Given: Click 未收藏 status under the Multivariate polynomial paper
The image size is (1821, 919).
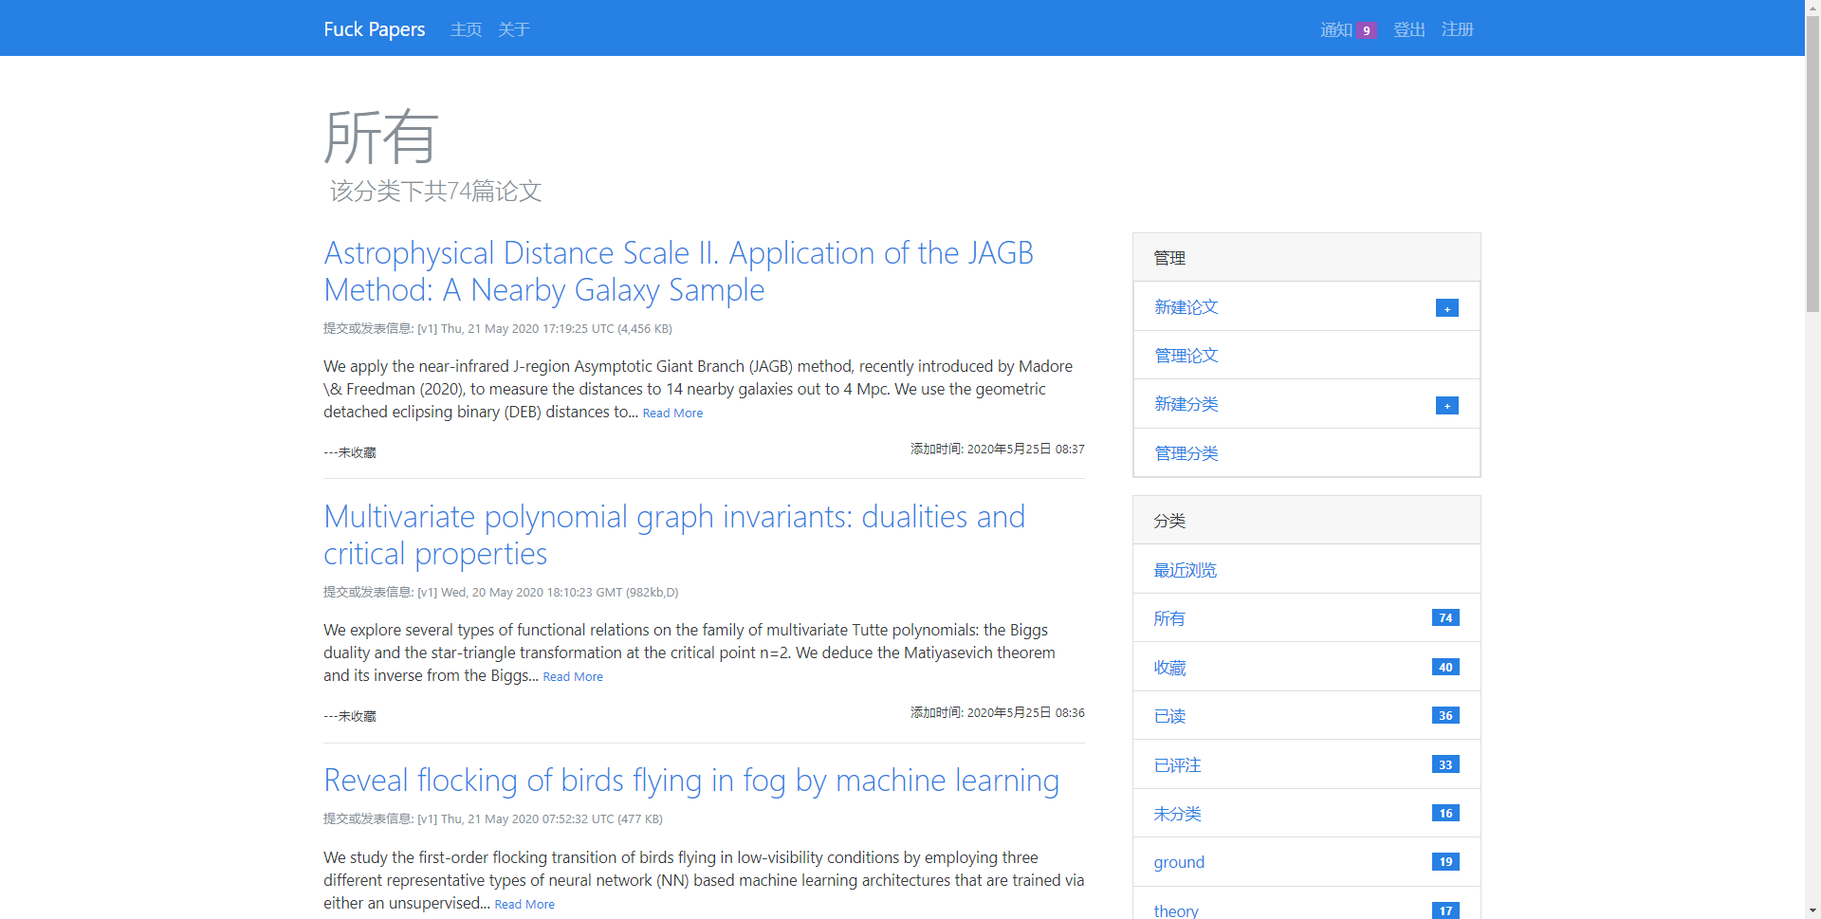Looking at the screenshot, I should click(x=350, y=716).
